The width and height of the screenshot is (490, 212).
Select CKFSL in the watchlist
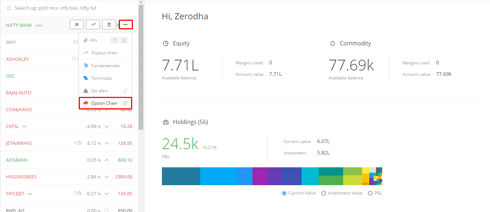[13, 126]
